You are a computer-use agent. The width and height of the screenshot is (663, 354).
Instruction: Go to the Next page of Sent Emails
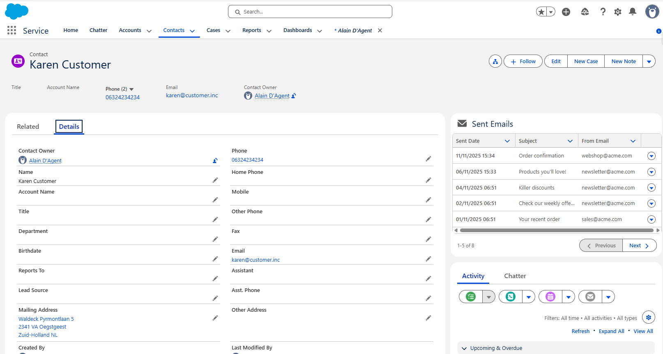640,246
